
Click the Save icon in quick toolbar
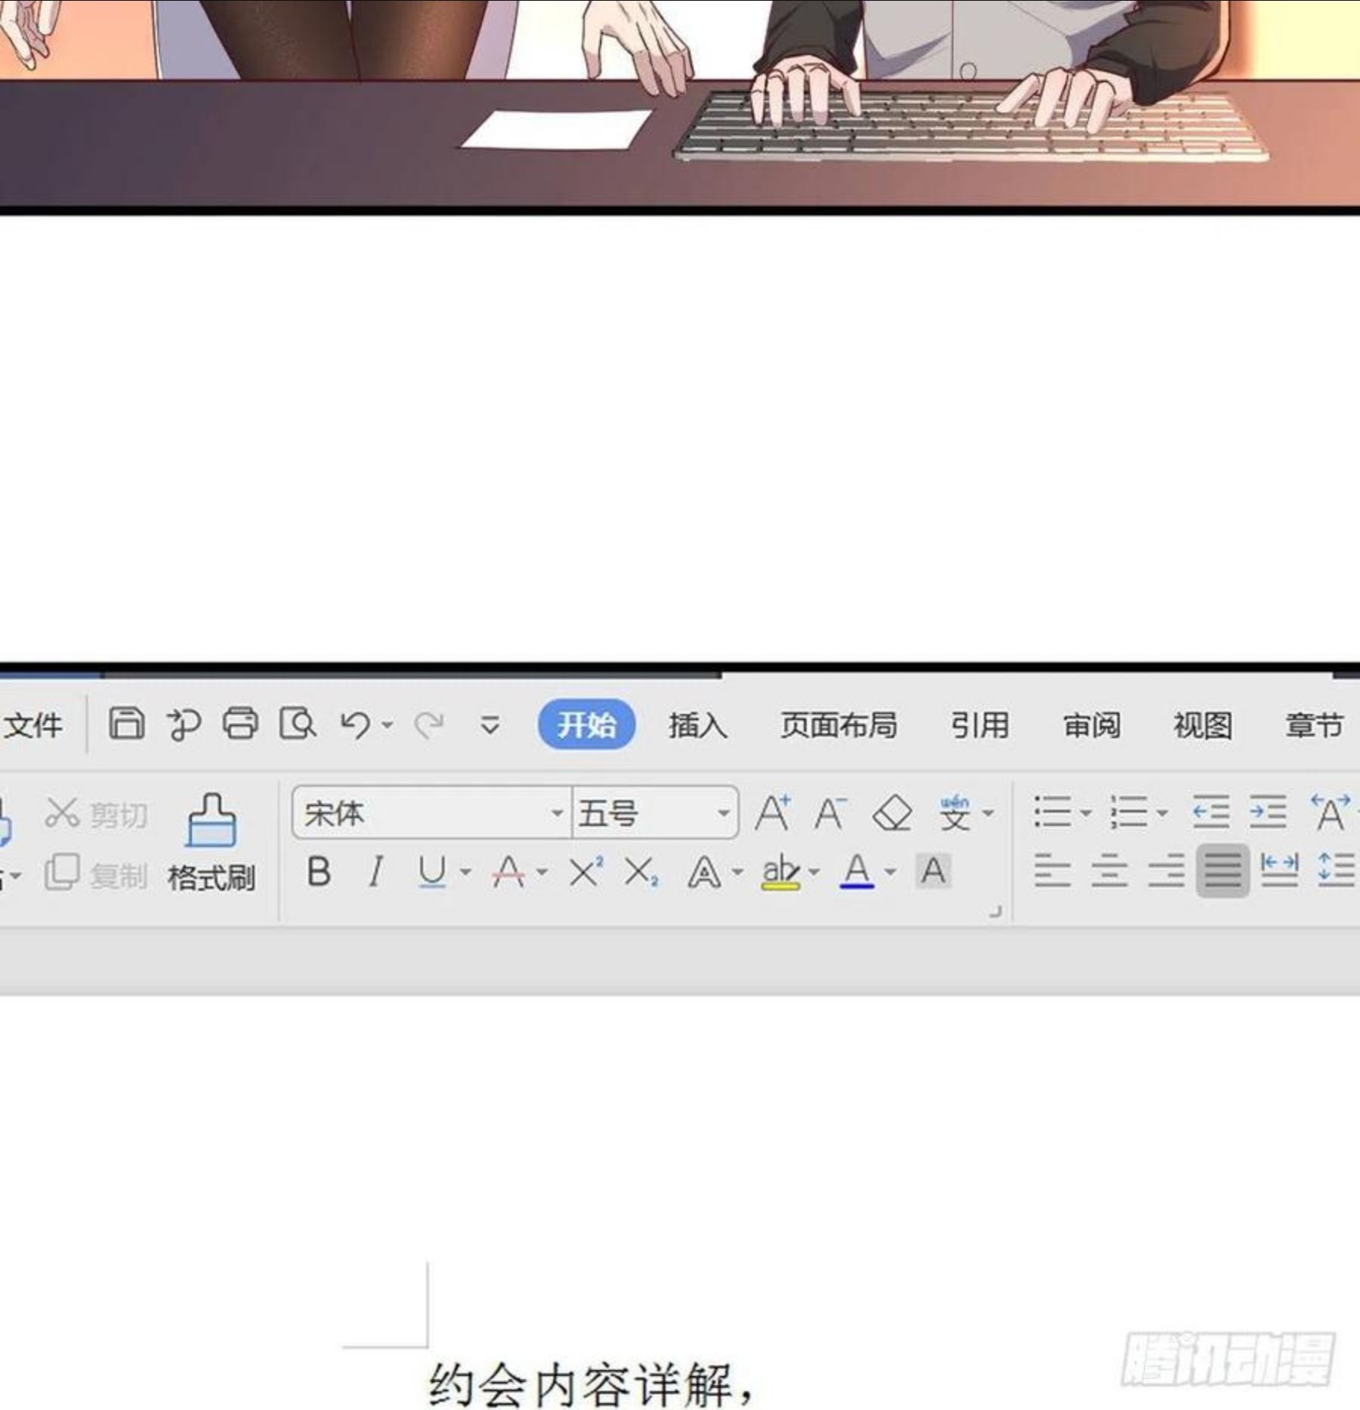[126, 724]
